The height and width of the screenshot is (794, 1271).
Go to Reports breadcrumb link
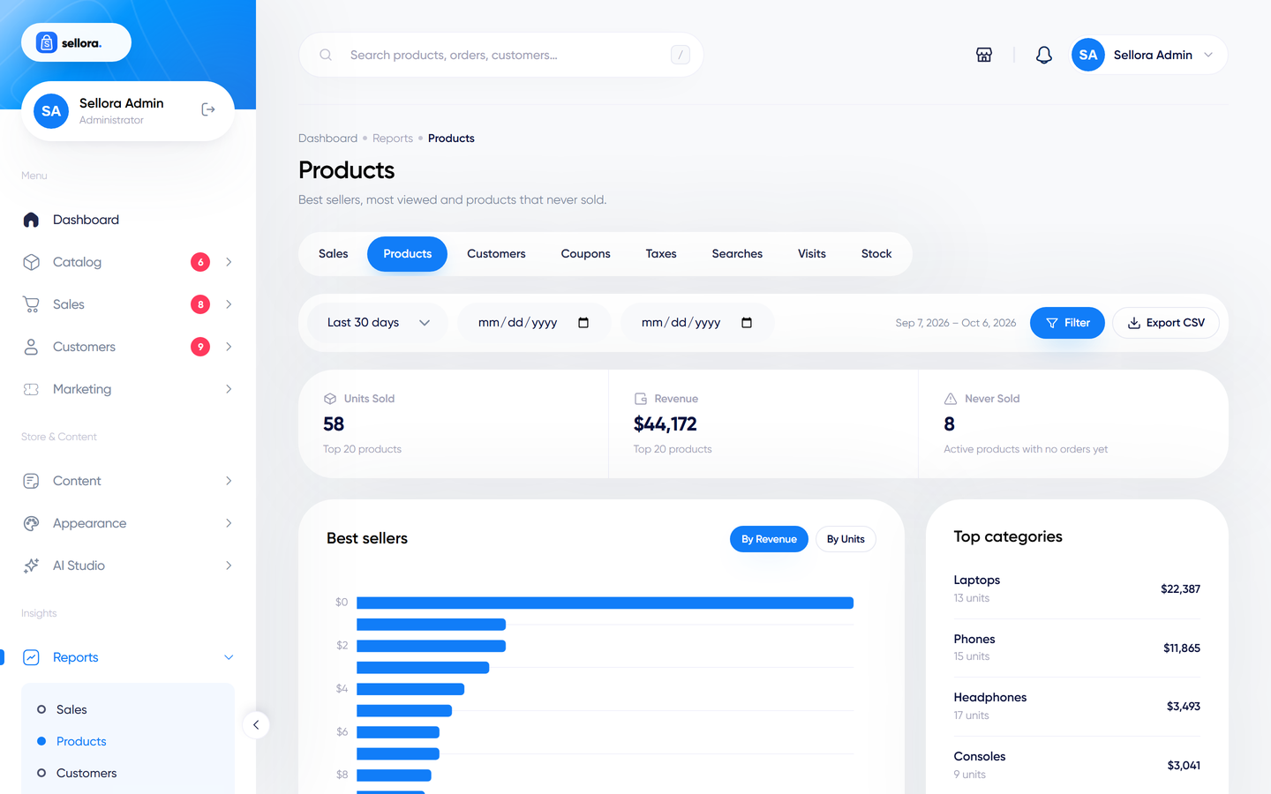(393, 139)
